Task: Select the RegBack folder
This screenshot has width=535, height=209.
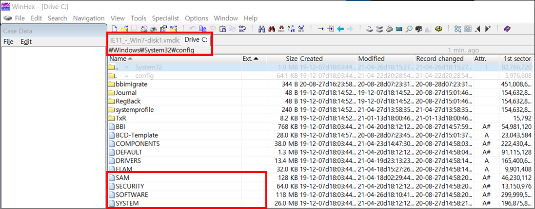Action: point(321,101)
